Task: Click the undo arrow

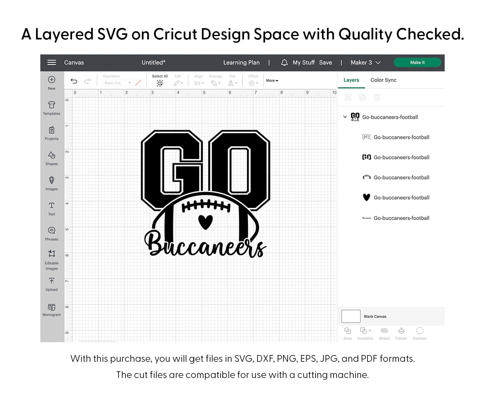Action: click(x=74, y=81)
